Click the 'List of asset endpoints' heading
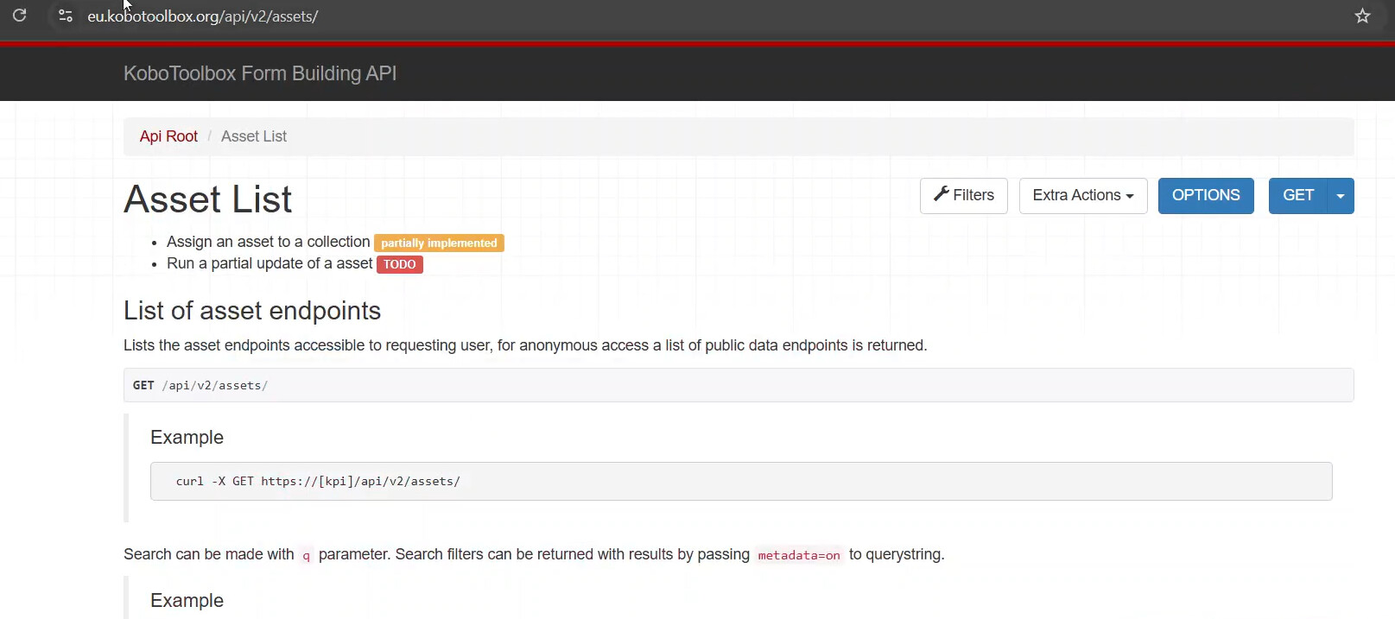The image size is (1395, 619). click(252, 311)
